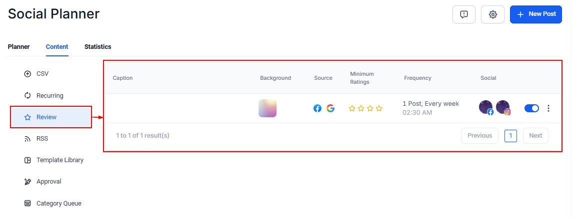Click the New Post button
Viewport: 572px width, 218px height.
[535, 14]
